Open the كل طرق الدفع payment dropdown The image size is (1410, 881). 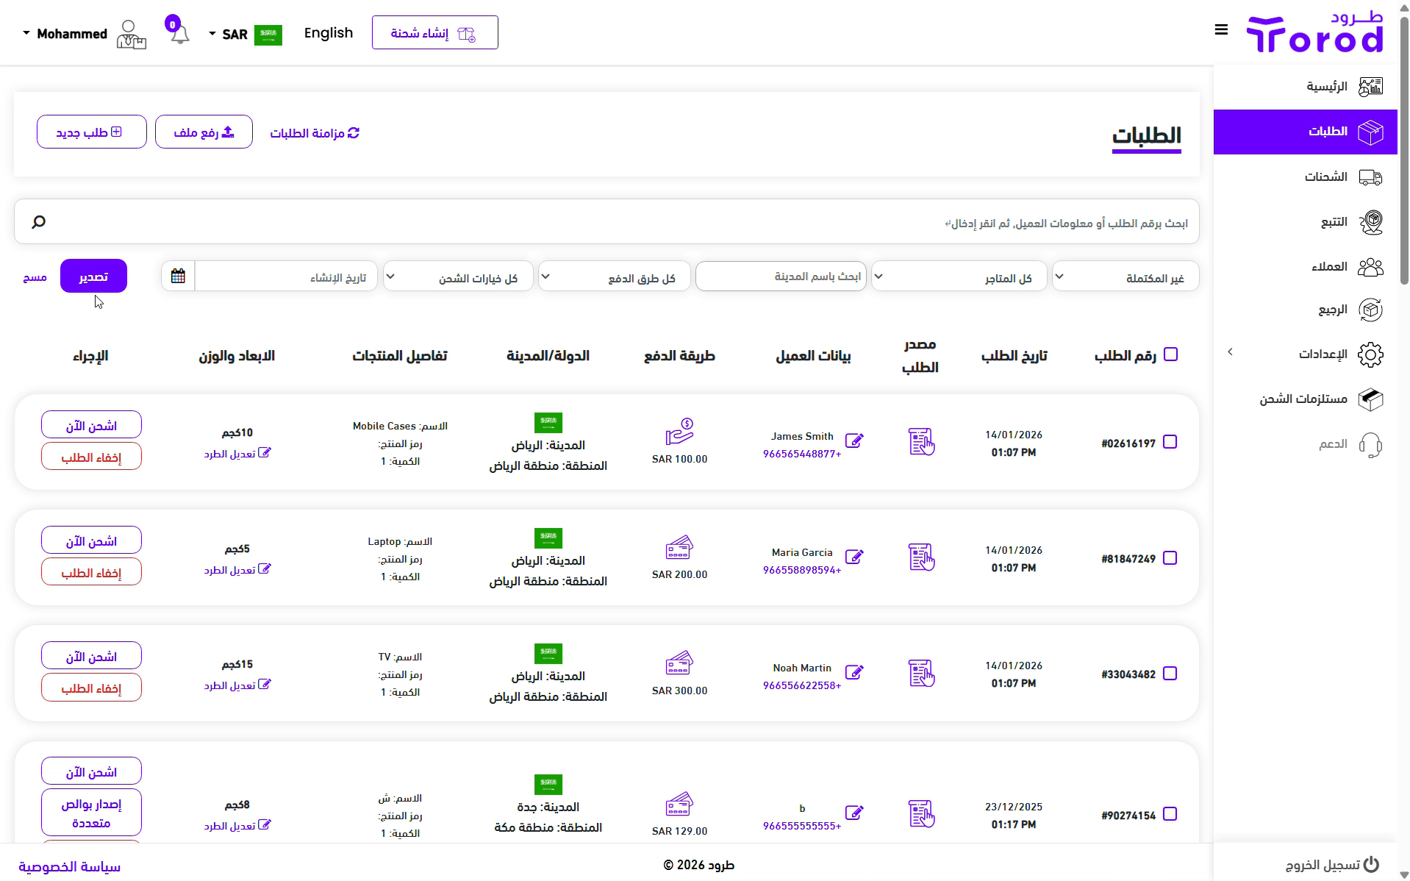pyautogui.click(x=615, y=277)
